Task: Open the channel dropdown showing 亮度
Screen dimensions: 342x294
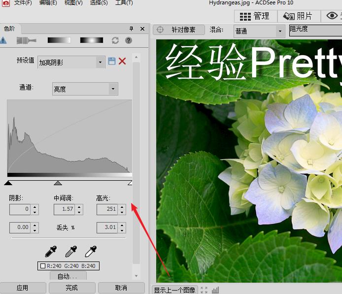Action: tap(85, 89)
